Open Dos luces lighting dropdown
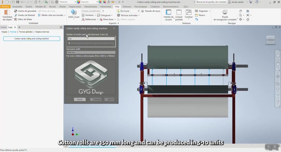Screen dimensions: 281x152 (x=128, y=11)
